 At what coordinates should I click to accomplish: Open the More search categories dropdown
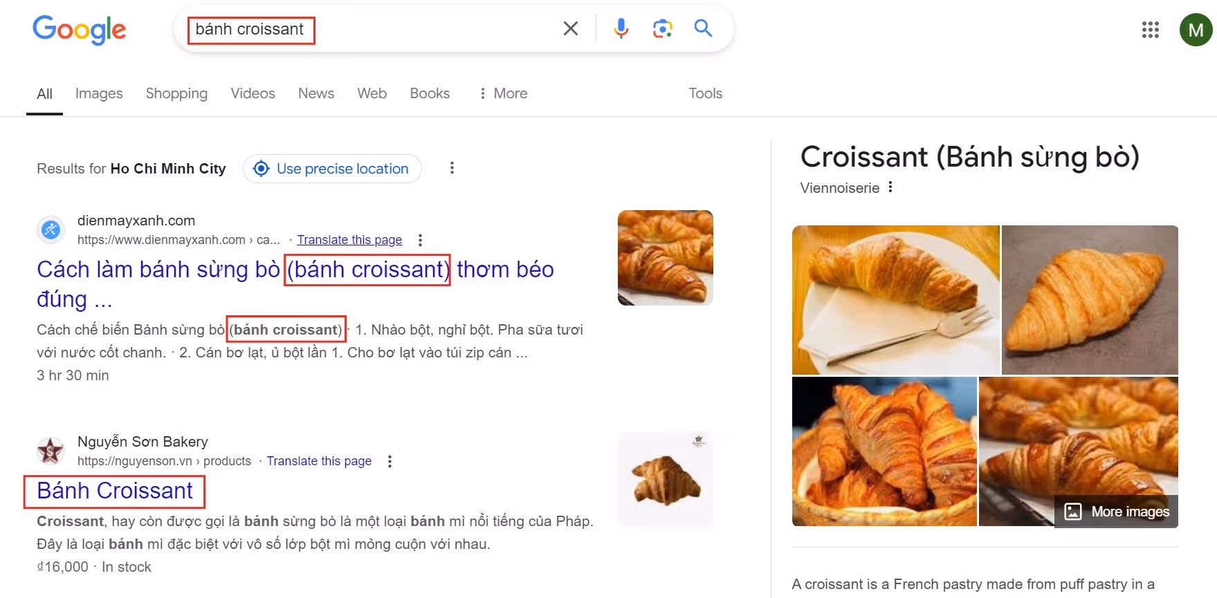point(503,93)
